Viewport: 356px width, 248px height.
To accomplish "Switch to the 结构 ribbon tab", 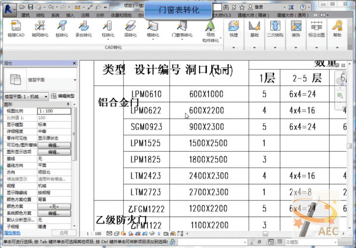I will (x=40, y=15).
